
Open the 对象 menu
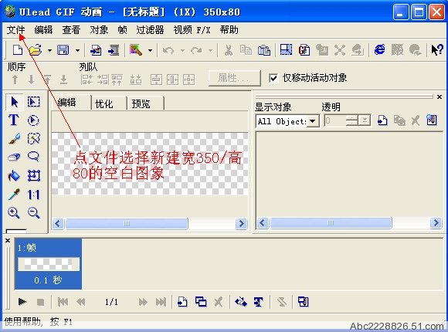[99, 29]
